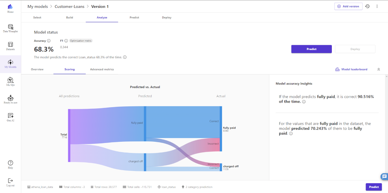Screen dimensions: 388x193
Task: Go to the Build step tab
Action: 69,17
